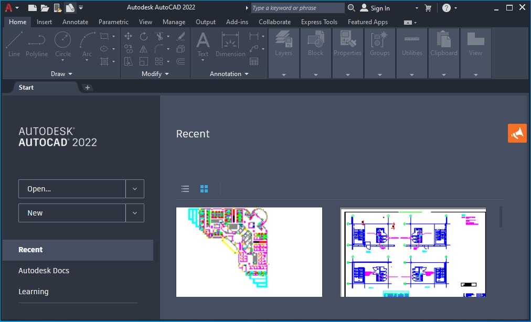Open the Express Tools ribbon tab
The width and height of the screenshot is (531, 322).
click(319, 22)
